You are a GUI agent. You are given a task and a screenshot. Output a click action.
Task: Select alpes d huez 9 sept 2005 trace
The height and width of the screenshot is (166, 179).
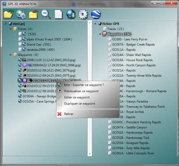point(49,39)
